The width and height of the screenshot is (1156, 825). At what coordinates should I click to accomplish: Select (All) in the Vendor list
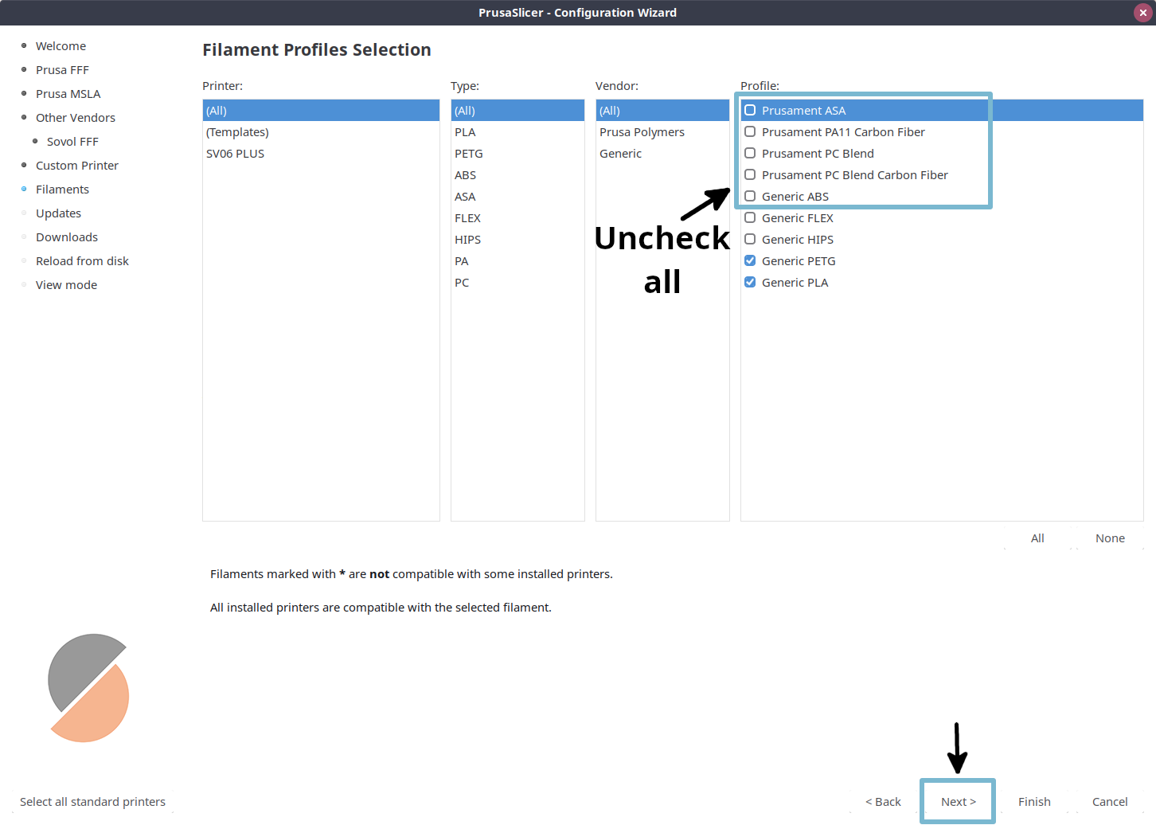pyautogui.click(x=662, y=110)
